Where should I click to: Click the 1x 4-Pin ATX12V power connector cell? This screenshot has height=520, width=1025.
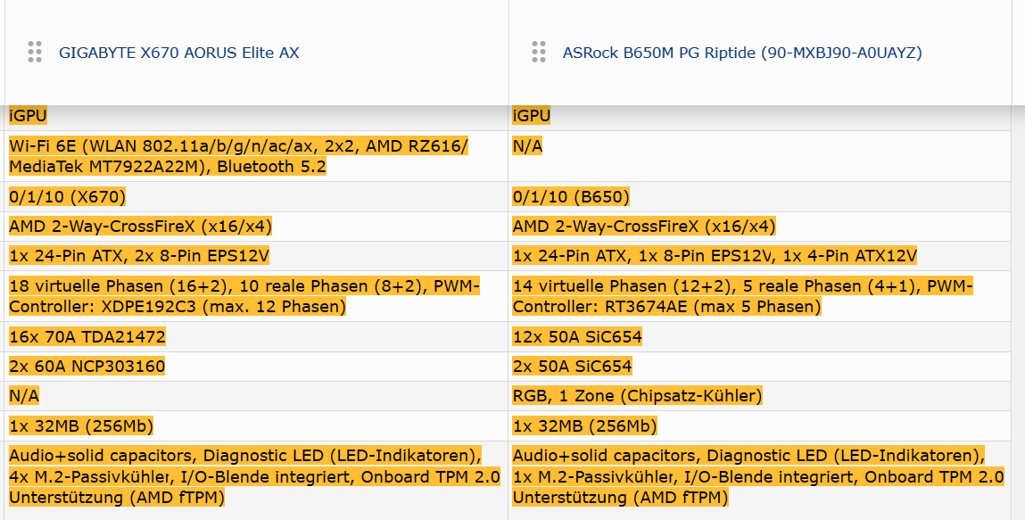pos(715,256)
